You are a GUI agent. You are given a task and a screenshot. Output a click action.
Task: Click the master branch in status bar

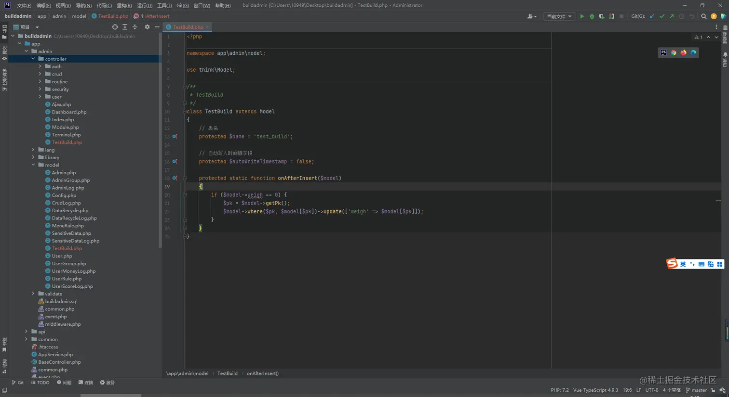coord(696,390)
